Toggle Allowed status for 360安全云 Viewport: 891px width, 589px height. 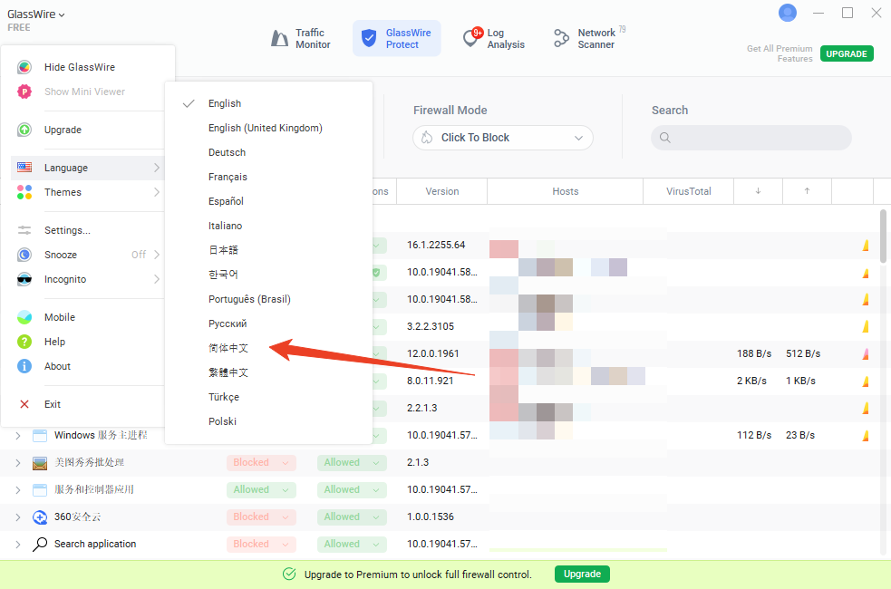pyautogui.click(x=352, y=517)
